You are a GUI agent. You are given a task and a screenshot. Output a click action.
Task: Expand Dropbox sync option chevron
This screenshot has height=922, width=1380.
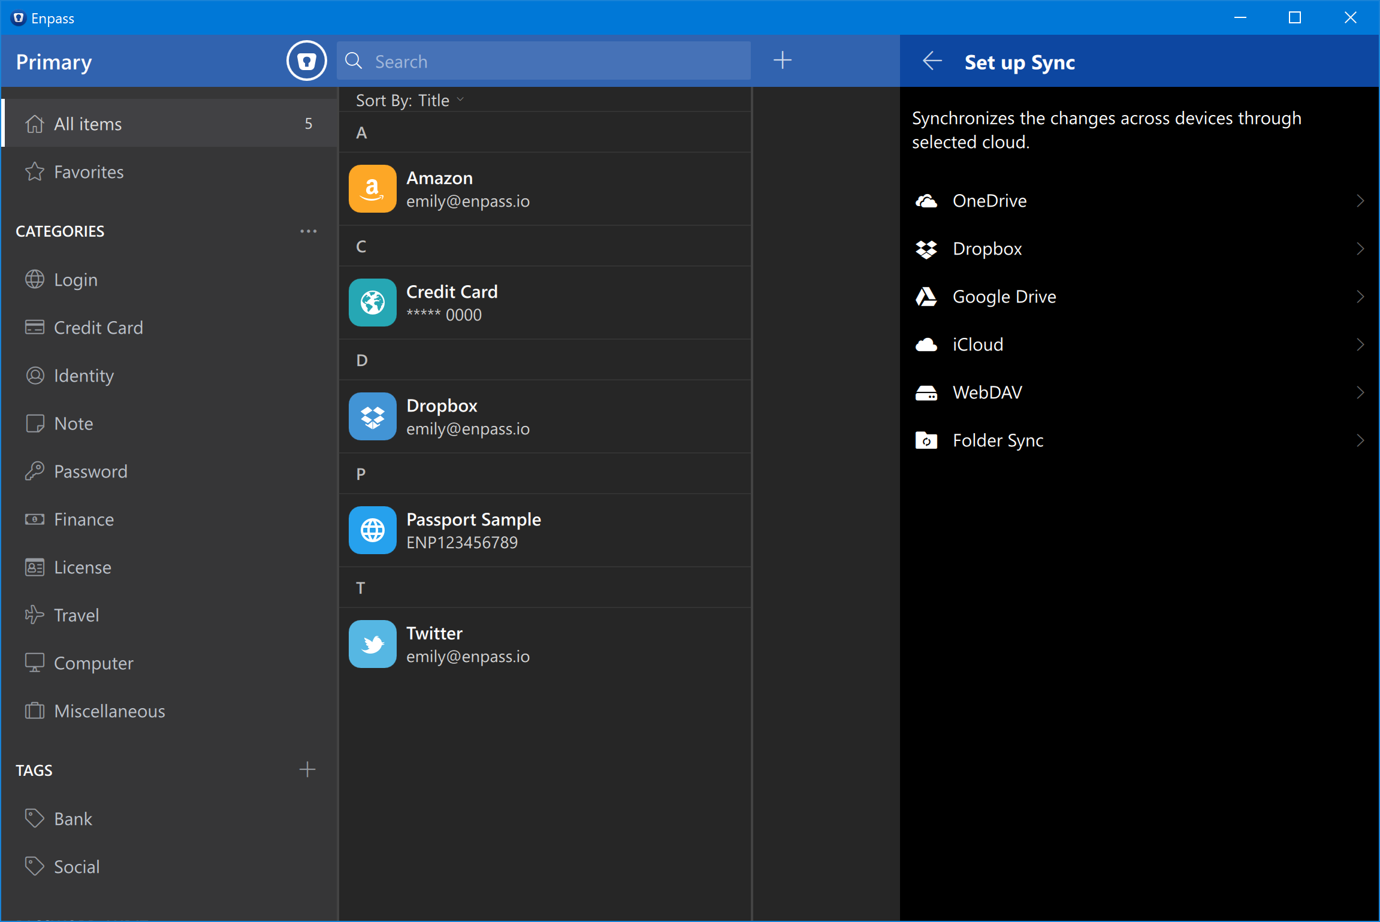[1360, 249]
